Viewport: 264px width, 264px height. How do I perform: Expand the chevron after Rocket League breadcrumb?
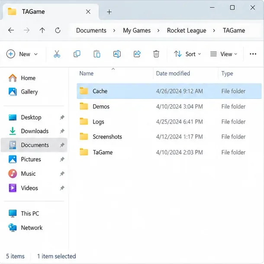(x=214, y=30)
